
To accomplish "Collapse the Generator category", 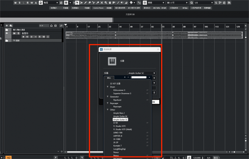I will point(108,97).
